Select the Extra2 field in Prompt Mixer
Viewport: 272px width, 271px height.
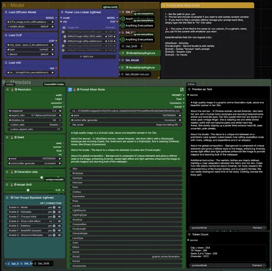[x=126, y=257]
